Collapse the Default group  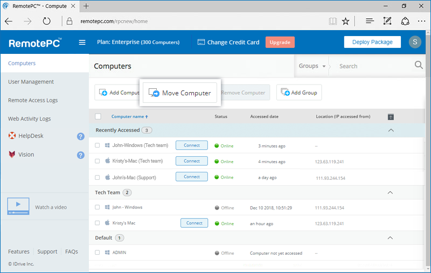coord(390,238)
